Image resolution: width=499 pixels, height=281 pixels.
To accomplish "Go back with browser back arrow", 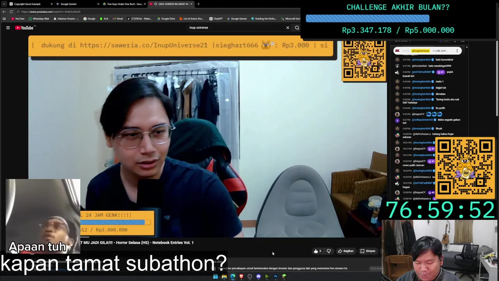I will tap(4, 12).
